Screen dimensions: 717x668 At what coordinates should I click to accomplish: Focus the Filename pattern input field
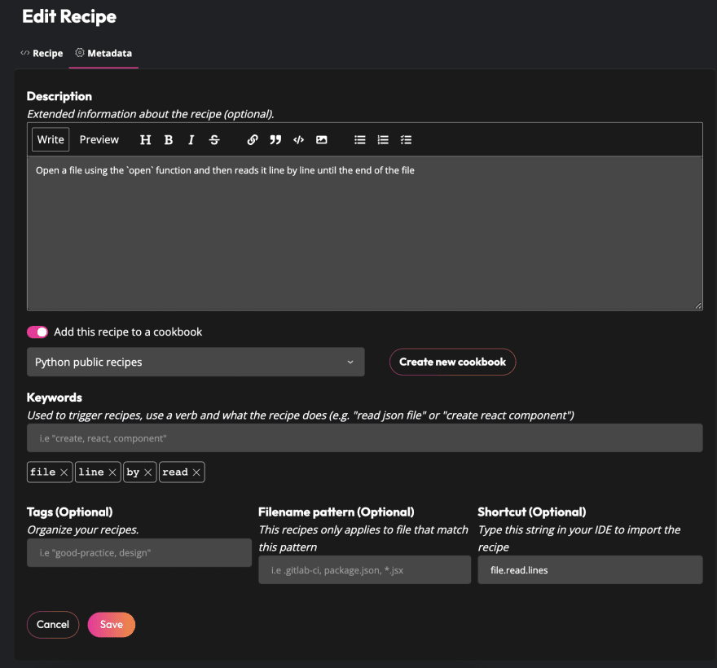pyautogui.click(x=365, y=570)
